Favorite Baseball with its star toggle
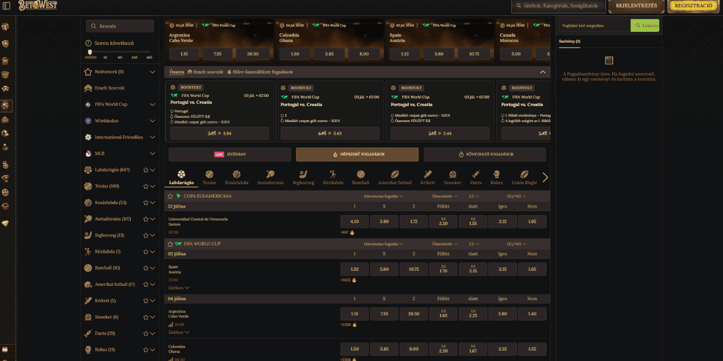 (x=145, y=268)
